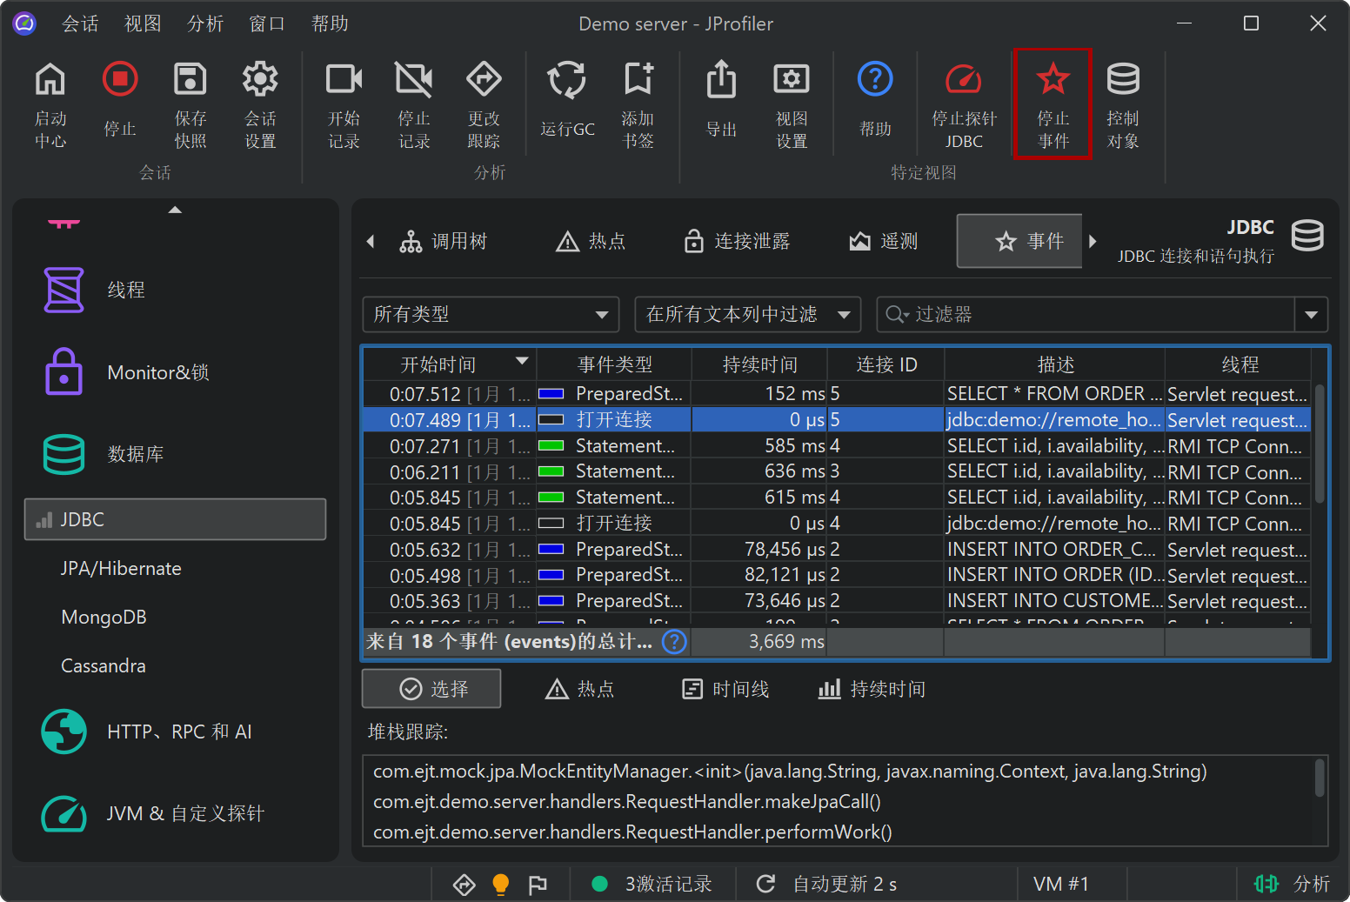Click the blue PreparedStatement color swatch in first row
1350x902 pixels.
(x=551, y=394)
